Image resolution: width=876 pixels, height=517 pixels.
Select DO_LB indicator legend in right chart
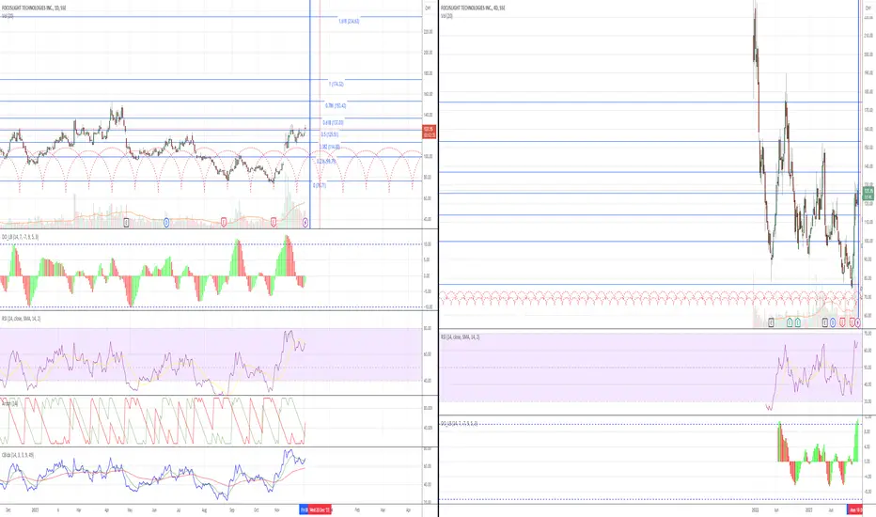(460, 424)
